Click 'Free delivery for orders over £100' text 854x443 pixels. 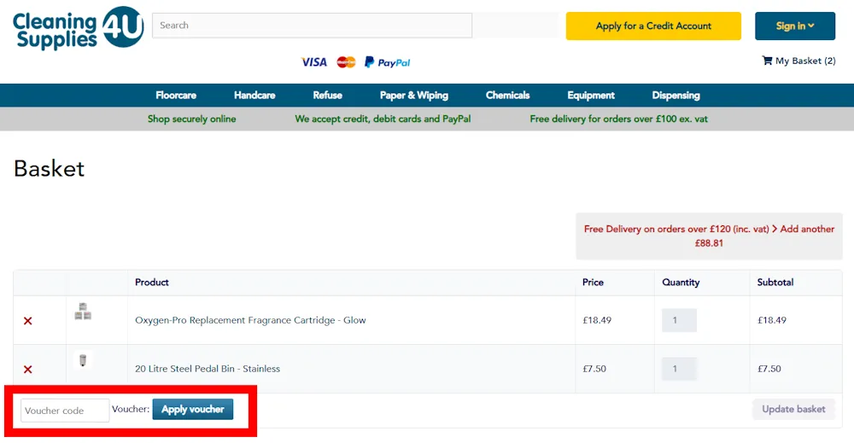[618, 119]
